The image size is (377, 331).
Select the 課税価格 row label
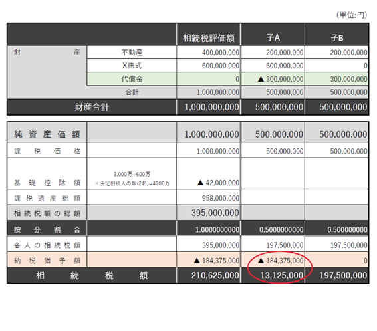47,150
